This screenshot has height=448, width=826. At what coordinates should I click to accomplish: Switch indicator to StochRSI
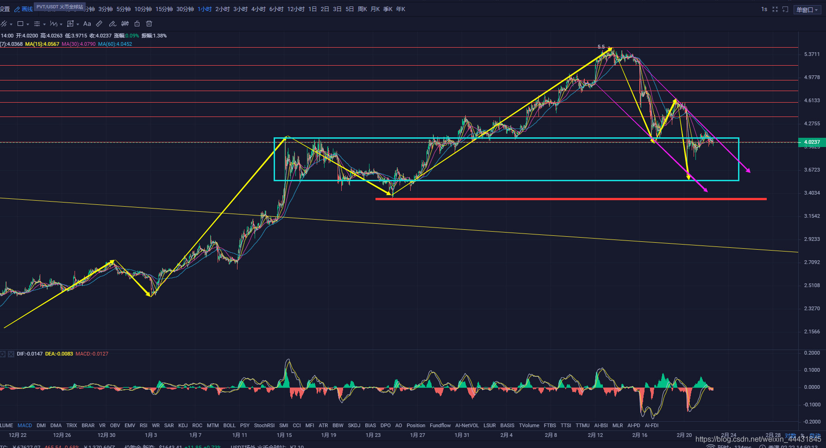(264, 425)
